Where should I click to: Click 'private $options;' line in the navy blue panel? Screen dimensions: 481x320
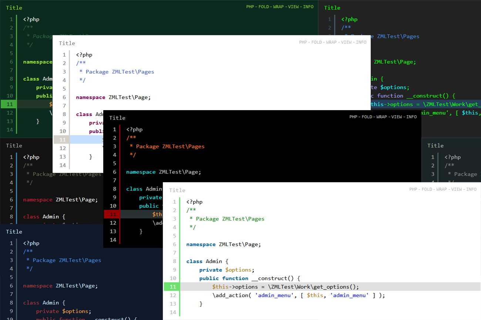[x=63, y=311]
